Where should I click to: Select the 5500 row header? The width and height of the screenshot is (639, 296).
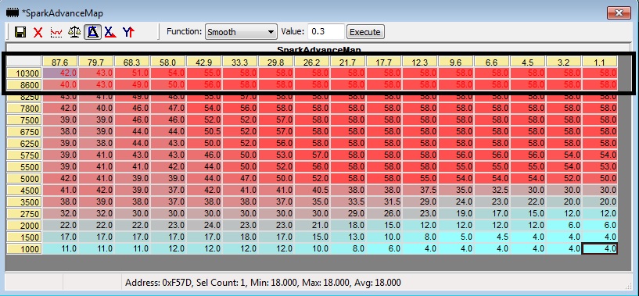pyautogui.click(x=24, y=167)
